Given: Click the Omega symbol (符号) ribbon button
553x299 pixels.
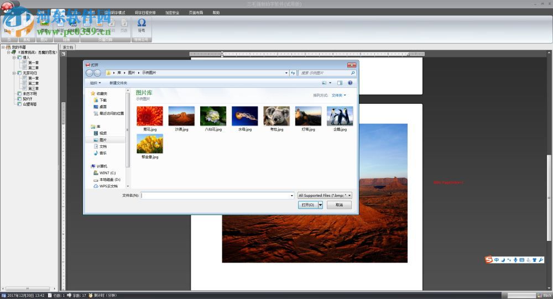Looking at the screenshot, I should (142, 25).
